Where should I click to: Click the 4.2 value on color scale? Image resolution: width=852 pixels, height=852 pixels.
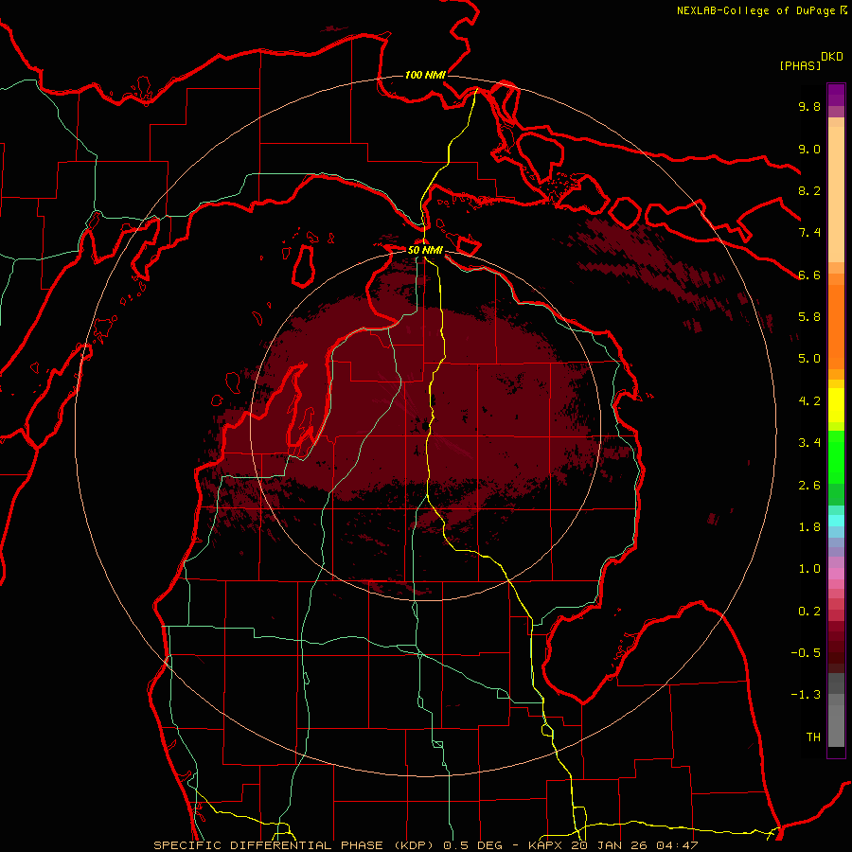coord(809,401)
